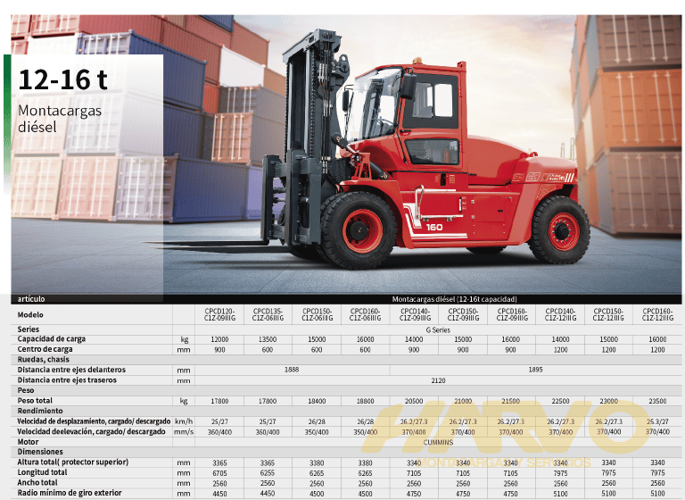
Task: Click the "Modelo" row label
Action: tap(30, 315)
